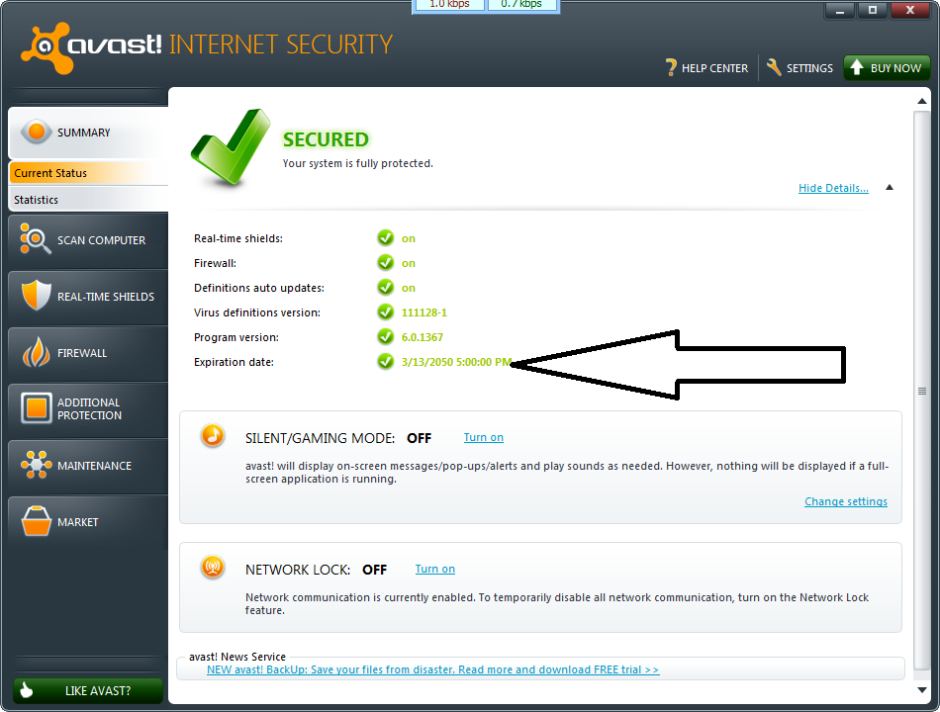Open the Additional Protection section
This screenshot has height=712, width=940.
click(x=88, y=408)
